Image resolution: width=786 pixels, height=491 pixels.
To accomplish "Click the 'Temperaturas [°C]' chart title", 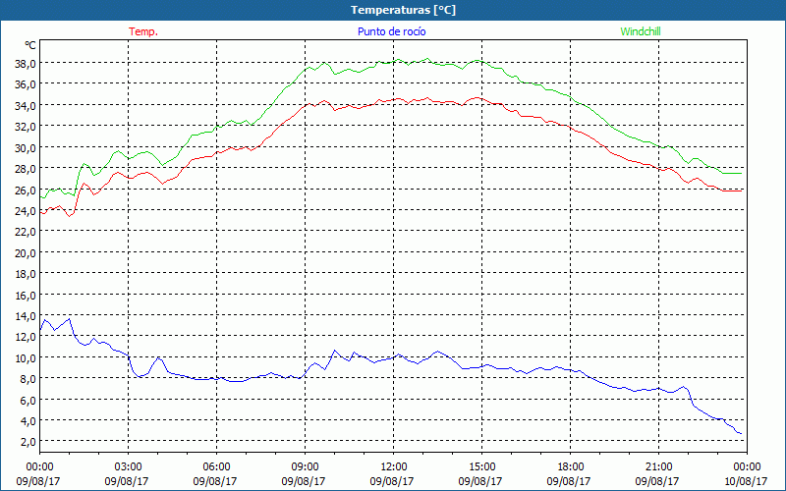I will tap(403, 10).
